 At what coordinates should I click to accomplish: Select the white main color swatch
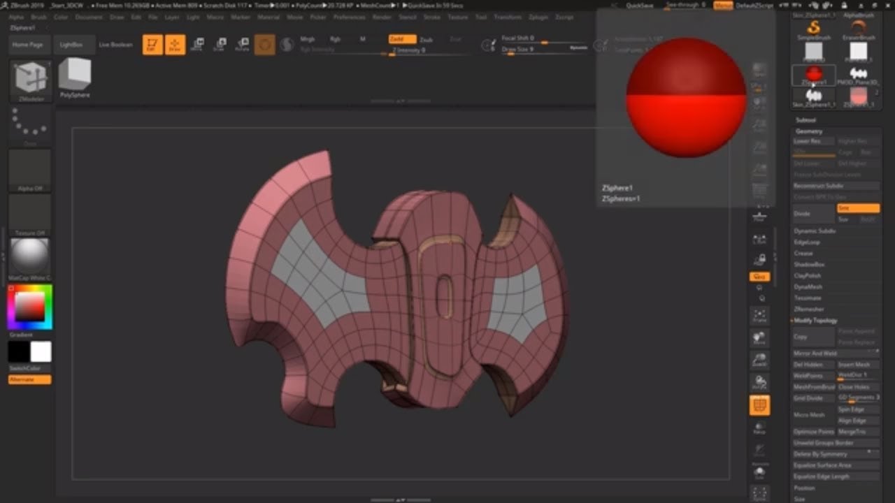pyautogui.click(x=41, y=351)
